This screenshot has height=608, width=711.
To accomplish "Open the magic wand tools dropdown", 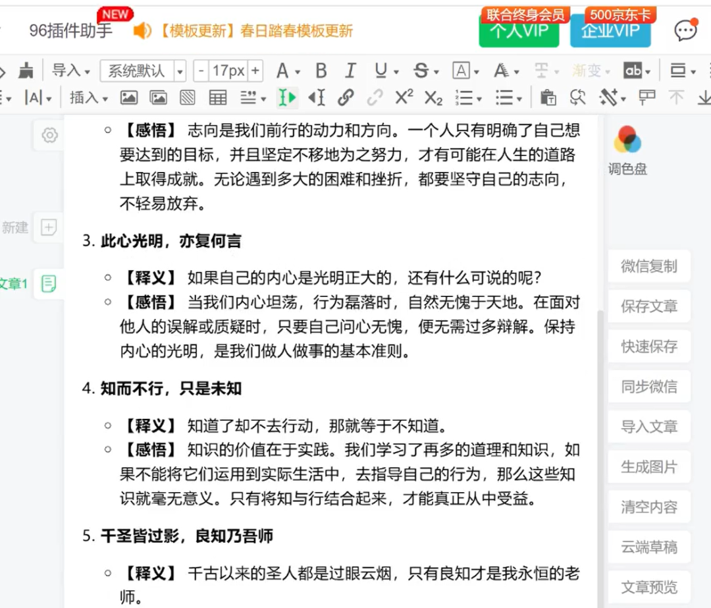I will point(612,97).
